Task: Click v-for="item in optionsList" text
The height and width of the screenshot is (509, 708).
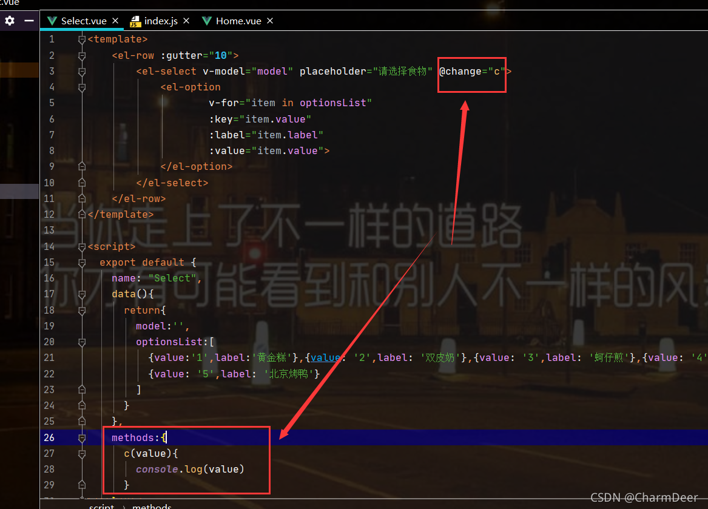Action: coord(291,103)
